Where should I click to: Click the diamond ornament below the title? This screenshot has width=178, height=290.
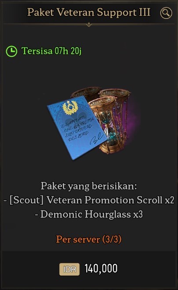click(x=89, y=24)
